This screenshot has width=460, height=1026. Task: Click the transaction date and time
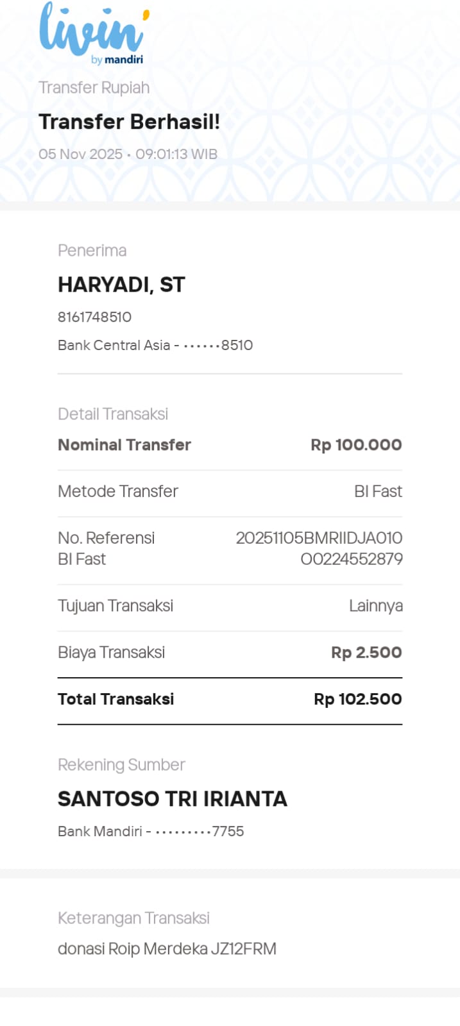pyautogui.click(x=128, y=155)
